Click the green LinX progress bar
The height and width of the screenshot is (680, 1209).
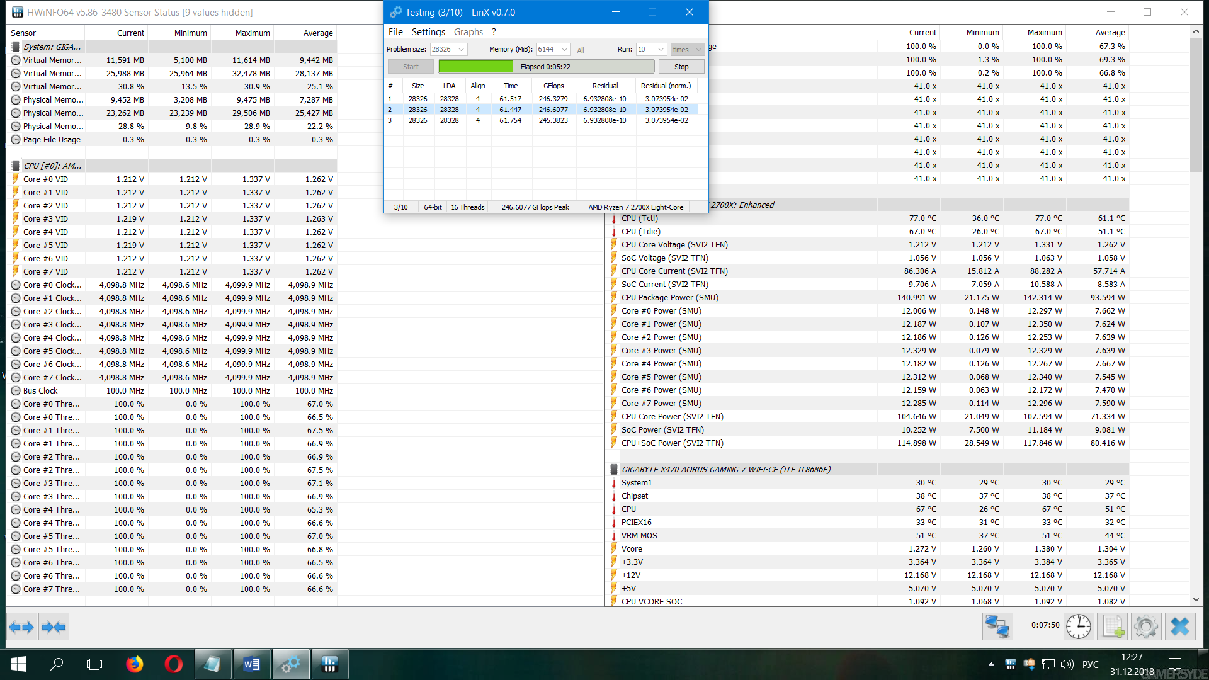tap(476, 67)
